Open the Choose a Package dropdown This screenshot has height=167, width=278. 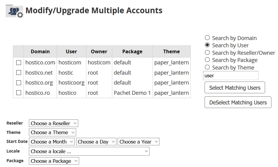[54, 161]
